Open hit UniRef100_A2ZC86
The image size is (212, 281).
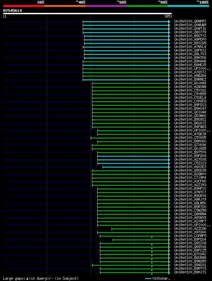pos(190,229)
